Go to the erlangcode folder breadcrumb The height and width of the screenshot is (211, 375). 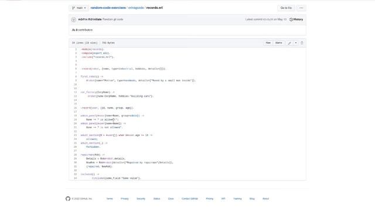point(136,8)
